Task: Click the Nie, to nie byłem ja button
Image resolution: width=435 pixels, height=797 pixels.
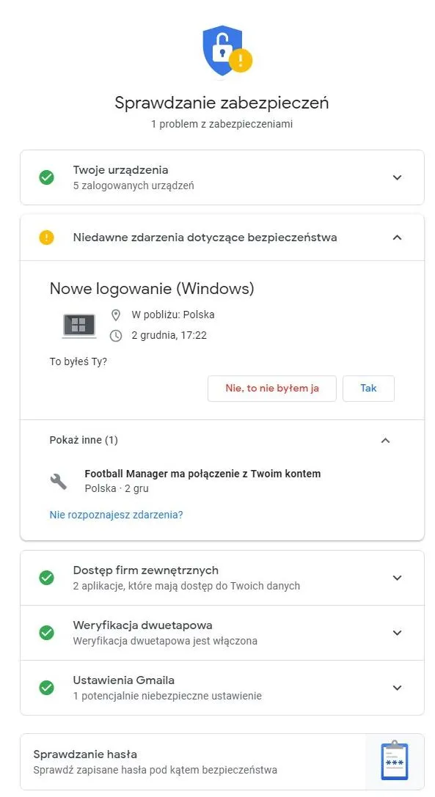Action: point(271,389)
